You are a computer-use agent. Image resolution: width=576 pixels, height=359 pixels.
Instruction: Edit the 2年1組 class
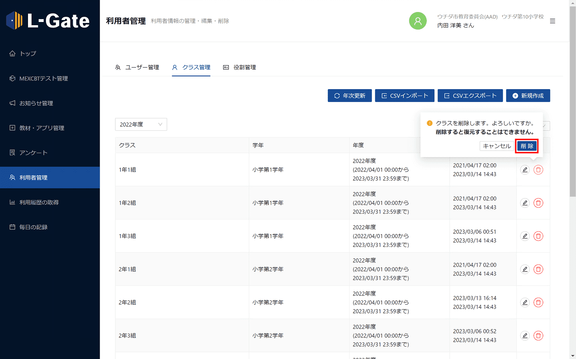click(x=525, y=269)
